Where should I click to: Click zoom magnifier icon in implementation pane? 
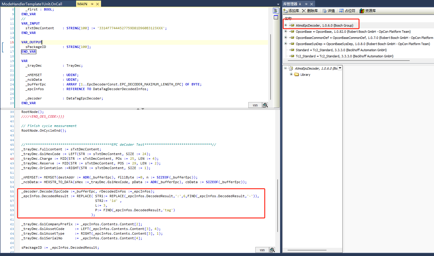(272, 250)
